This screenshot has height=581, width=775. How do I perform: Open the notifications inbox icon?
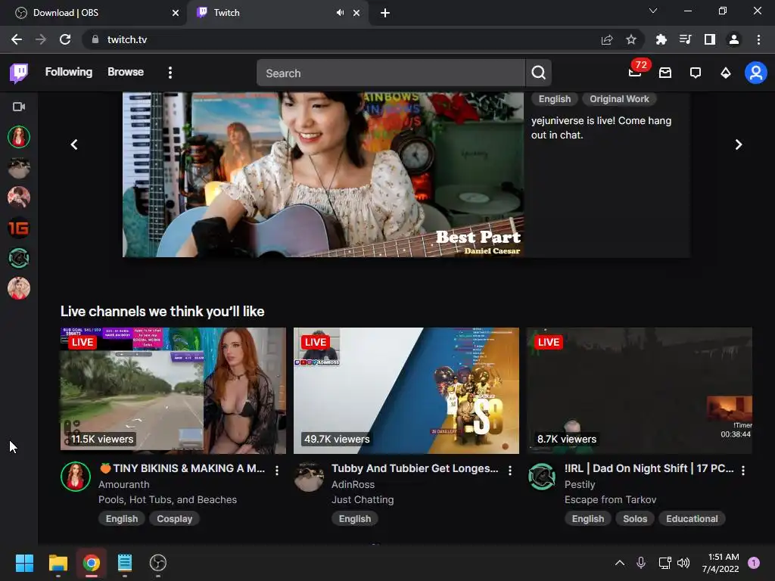[665, 73]
